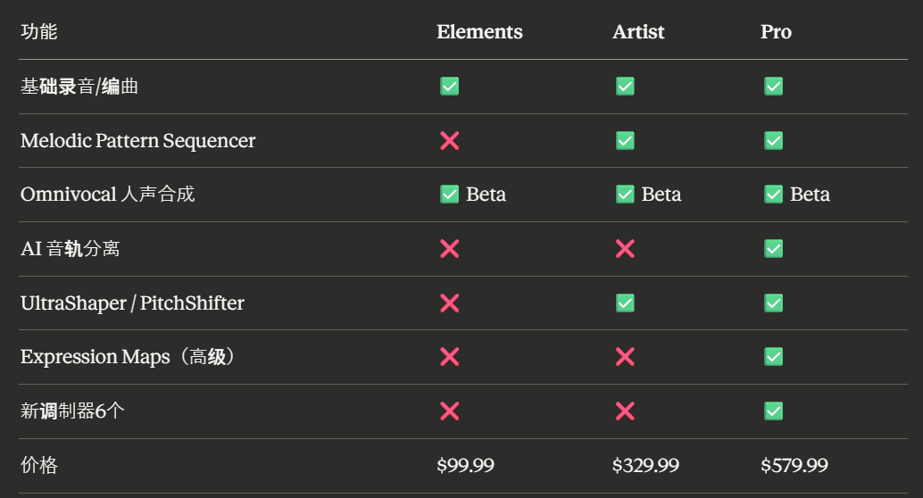
Task: Click the Elements red cross for 新调制器6个
Action: 449,411
